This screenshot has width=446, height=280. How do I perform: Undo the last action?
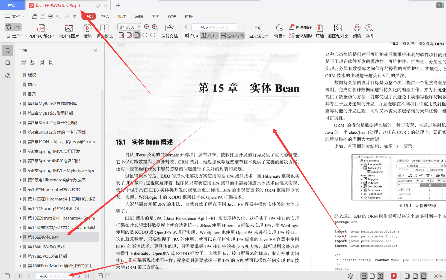[58, 16]
